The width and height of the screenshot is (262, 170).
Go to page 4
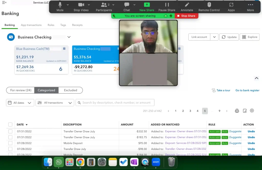pyautogui.click(x=198, y=111)
